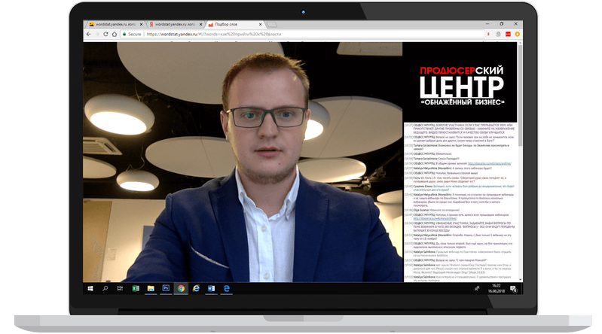Open File Explorer from the taskbar
This screenshot has width=602, height=334.
pyautogui.click(x=151, y=288)
